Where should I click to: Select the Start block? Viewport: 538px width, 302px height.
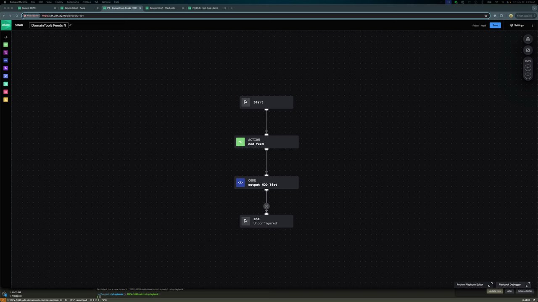(x=266, y=102)
